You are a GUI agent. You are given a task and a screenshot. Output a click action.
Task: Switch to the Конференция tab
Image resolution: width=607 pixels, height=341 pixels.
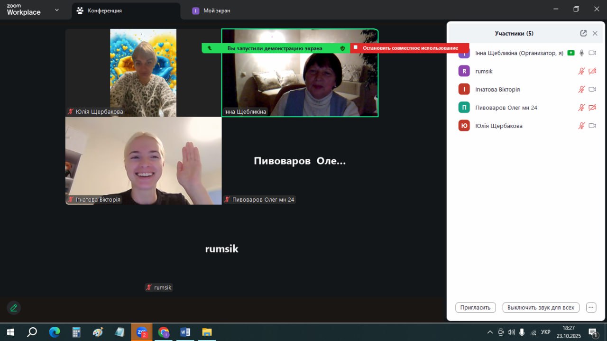[104, 10]
